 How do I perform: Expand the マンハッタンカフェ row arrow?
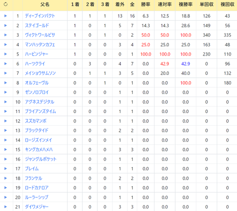point(5,45)
